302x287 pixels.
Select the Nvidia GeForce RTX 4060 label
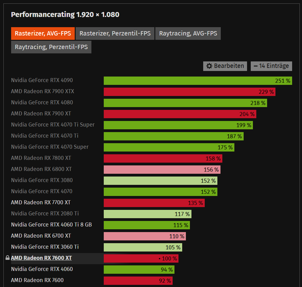(42, 269)
